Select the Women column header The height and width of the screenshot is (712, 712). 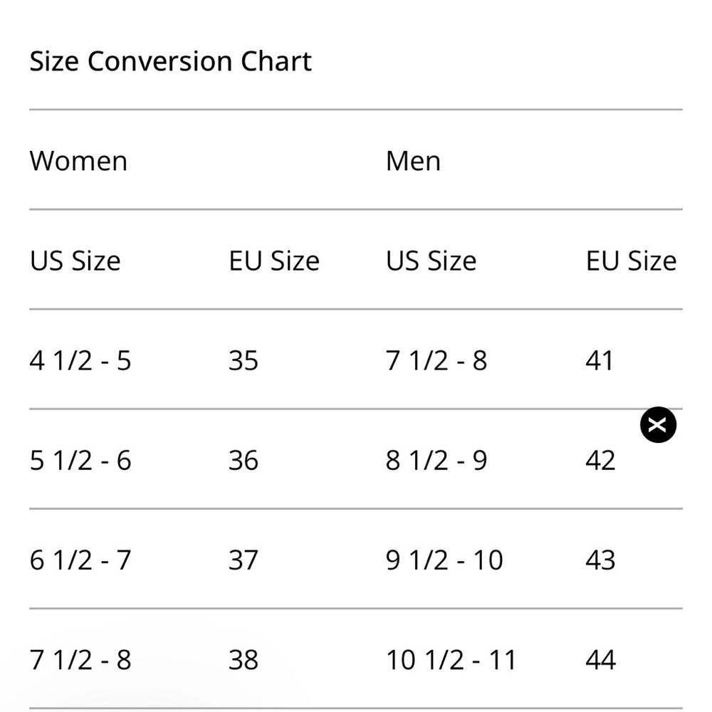click(78, 161)
